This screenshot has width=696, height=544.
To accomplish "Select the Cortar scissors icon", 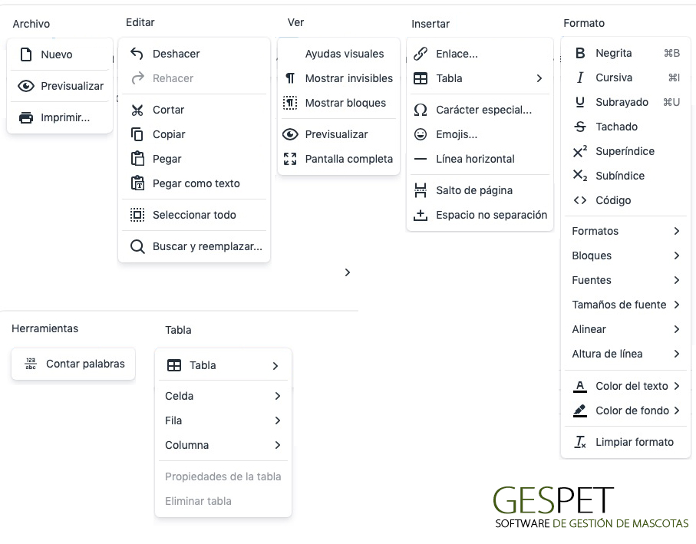I will pos(137,110).
